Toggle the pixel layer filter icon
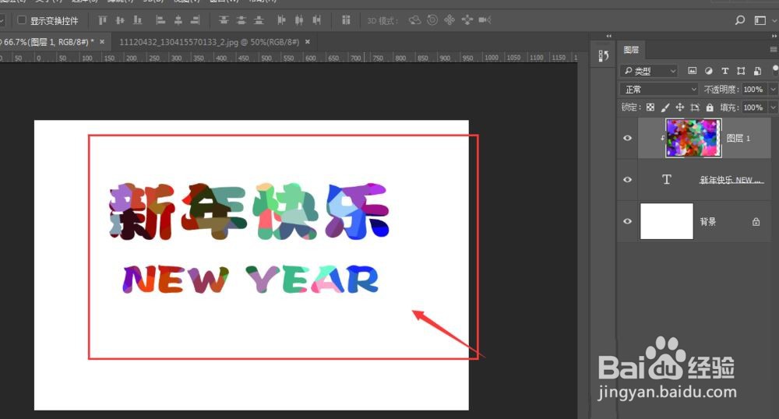The image size is (779, 419). point(692,71)
